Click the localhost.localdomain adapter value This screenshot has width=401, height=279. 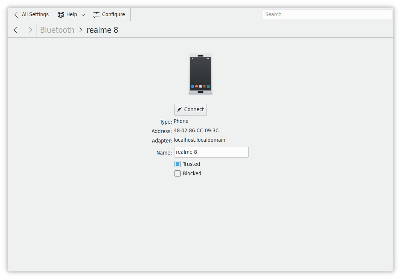coord(199,140)
